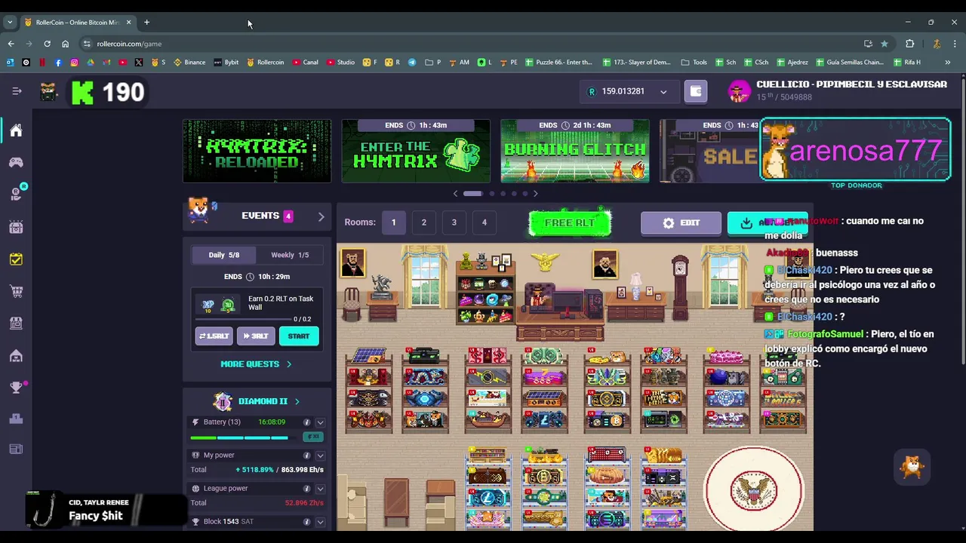Open the storage house sidebar icon

[16, 356]
